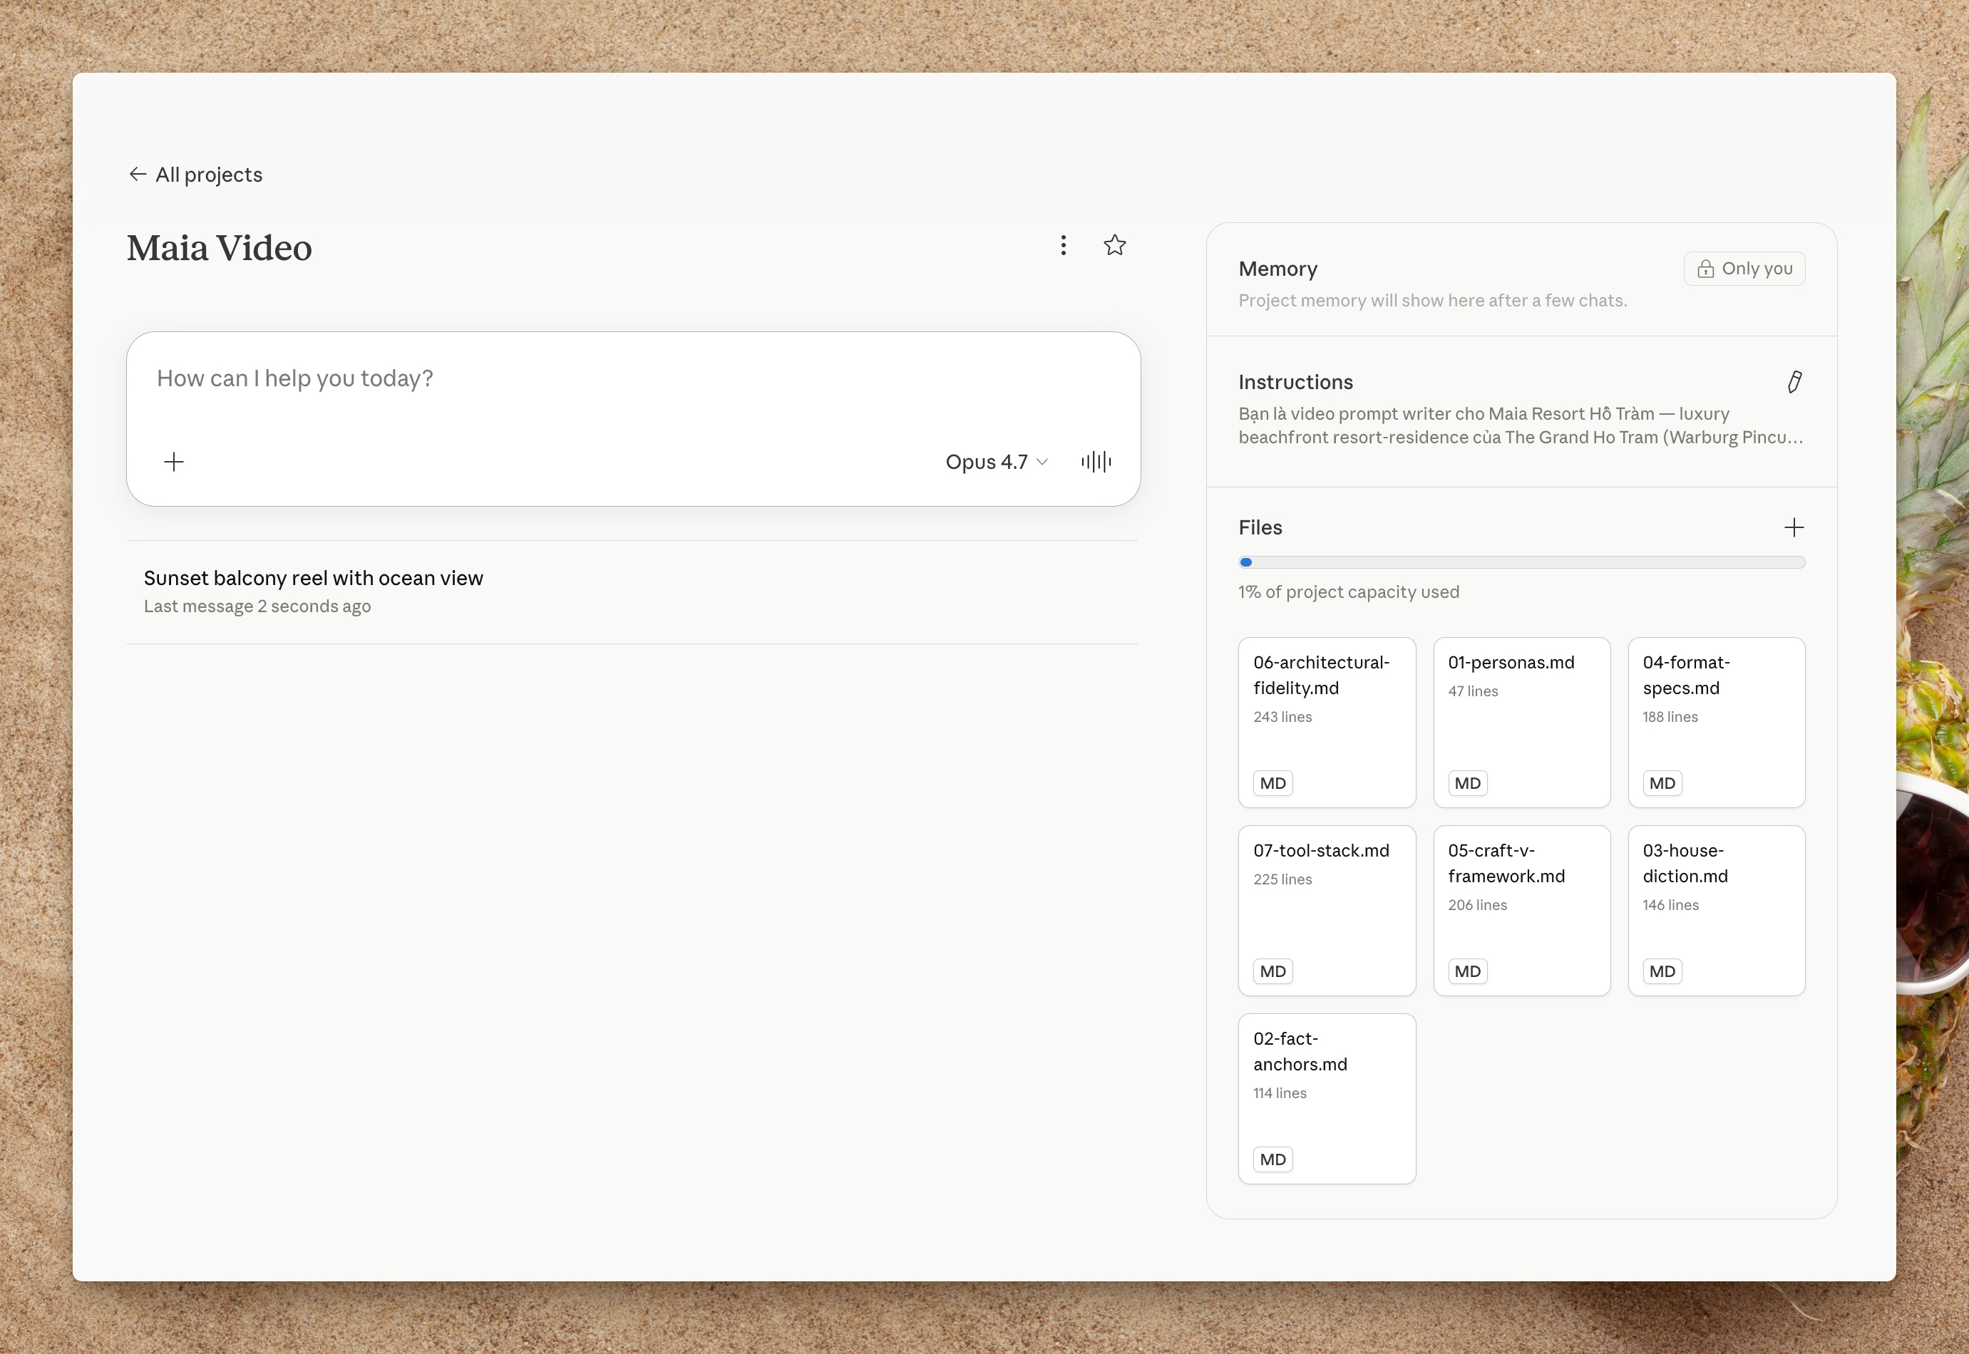Click the project Instructions text preview
Screen dimensions: 1969x1354
point(1521,426)
